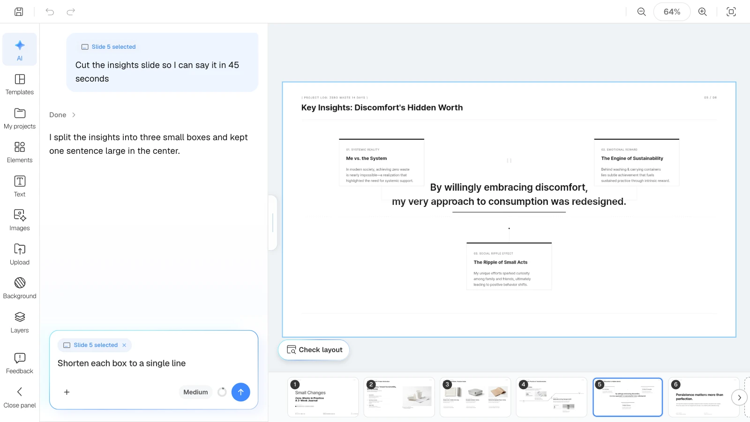
Task: Click the save icon in top bar
Action: [x=19, y=12]
